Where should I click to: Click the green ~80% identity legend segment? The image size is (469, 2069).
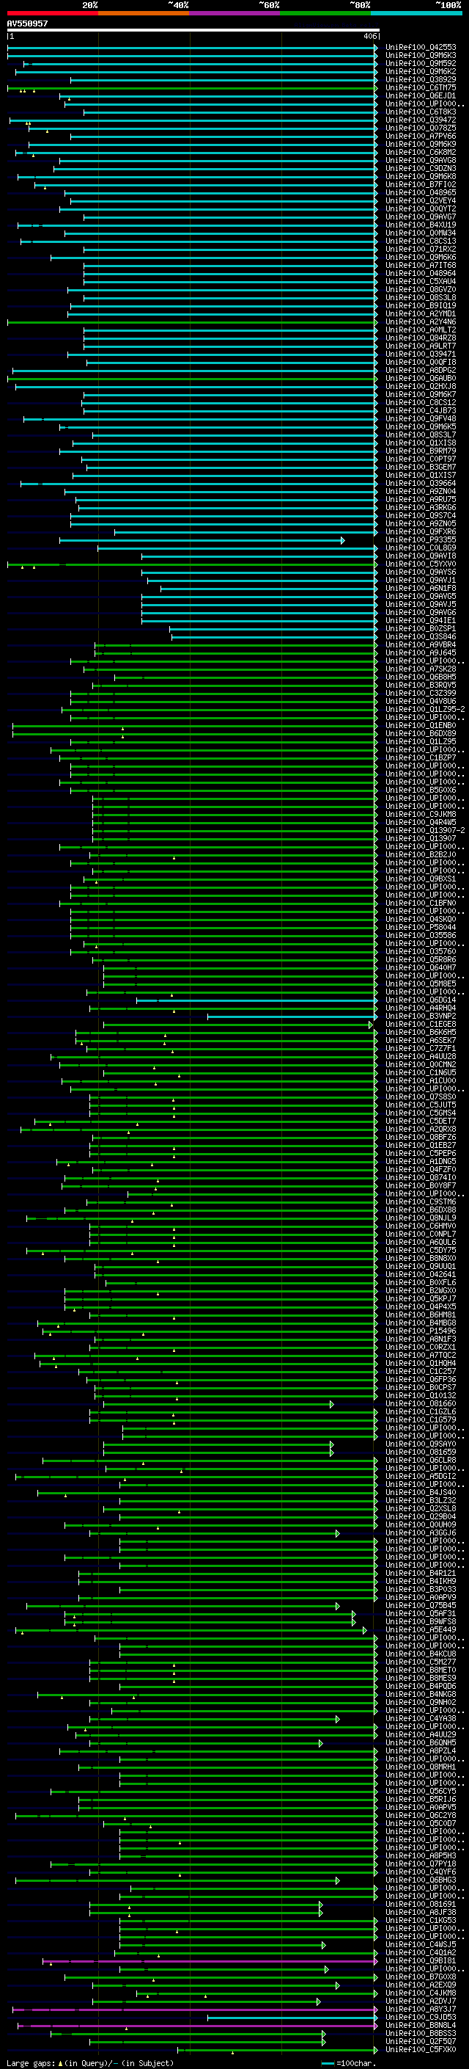pyautogui.click(x=325, y=13)
